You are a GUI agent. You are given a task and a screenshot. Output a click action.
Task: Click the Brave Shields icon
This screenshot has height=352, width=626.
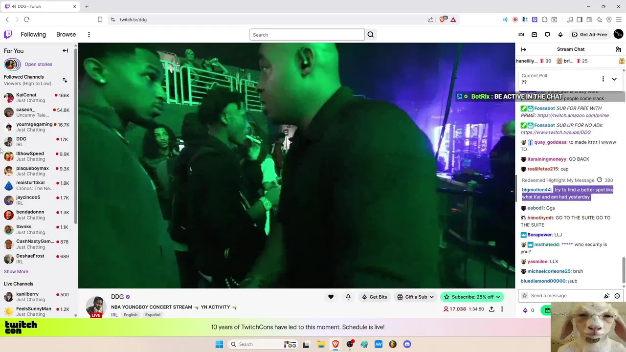443,20
